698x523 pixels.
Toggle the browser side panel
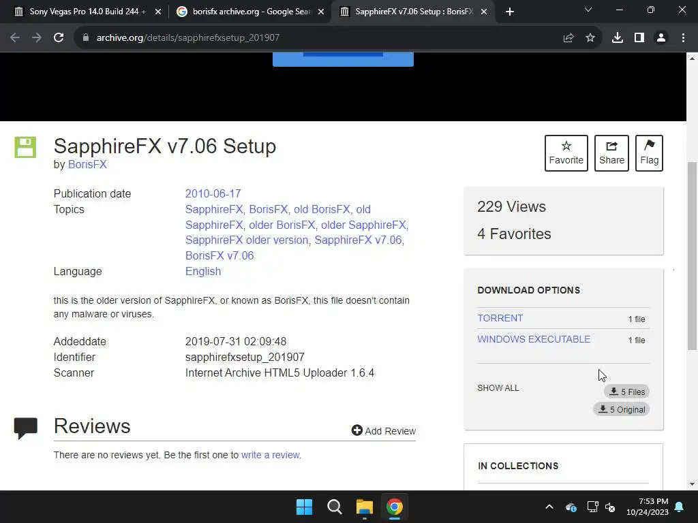pyautogui.click(x=639, y=38)
